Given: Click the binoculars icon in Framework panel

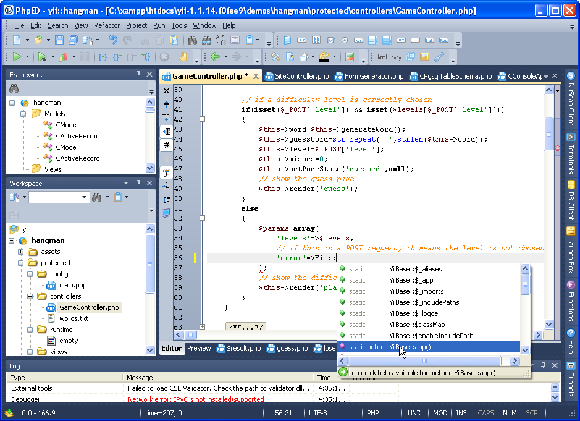Looking at the screenshot, I should 13,89.
